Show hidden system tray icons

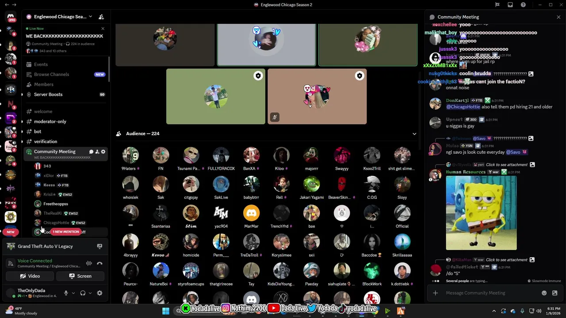(x=494, y=311)
